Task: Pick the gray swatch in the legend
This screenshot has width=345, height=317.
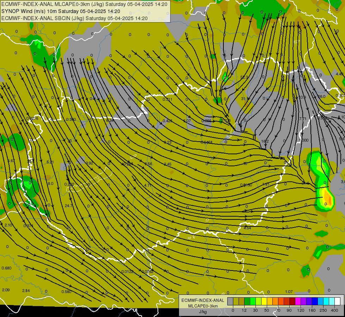Action: (x=230, y=302)
